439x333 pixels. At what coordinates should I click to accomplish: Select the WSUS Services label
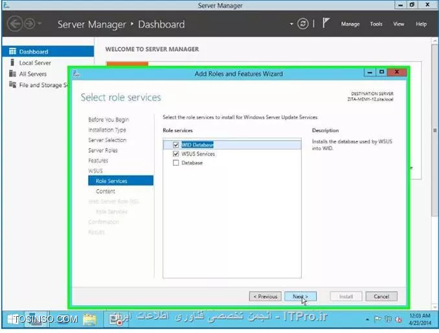[x=198, y=154]
